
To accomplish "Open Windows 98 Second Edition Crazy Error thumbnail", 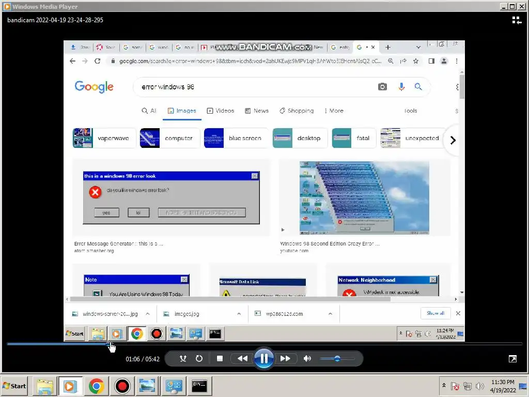I will 364,198.
